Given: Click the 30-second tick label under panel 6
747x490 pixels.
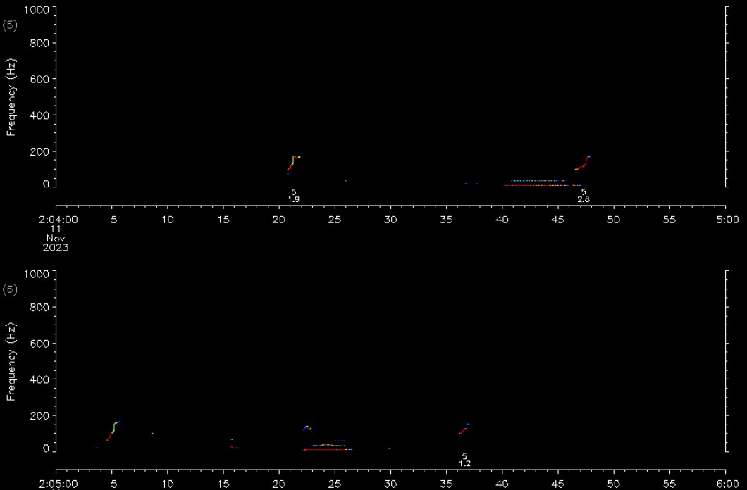Looking at the screenshot, I should click(390, 484).
